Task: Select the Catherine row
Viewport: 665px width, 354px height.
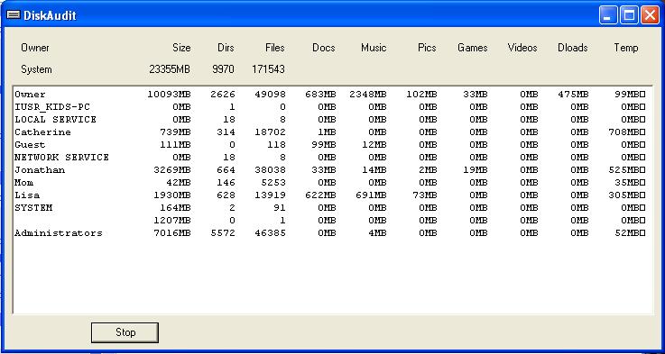Action: pyautogui.click(x=330, y=132)
